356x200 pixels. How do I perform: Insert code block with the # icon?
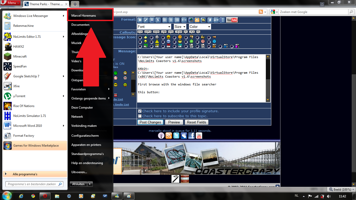tap(210, 20)
